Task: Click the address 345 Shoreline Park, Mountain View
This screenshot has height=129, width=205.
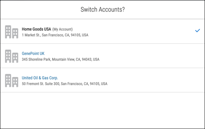Action: [x=61, y=60]
